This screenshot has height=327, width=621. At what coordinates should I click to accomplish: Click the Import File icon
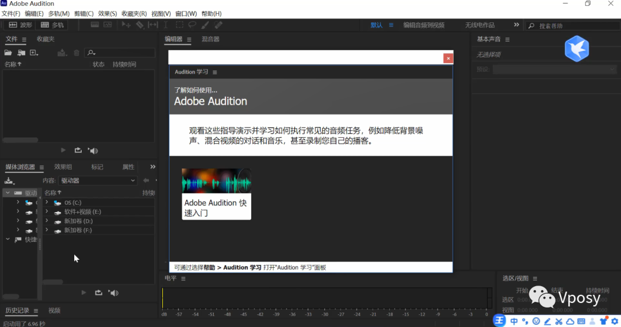21,53
